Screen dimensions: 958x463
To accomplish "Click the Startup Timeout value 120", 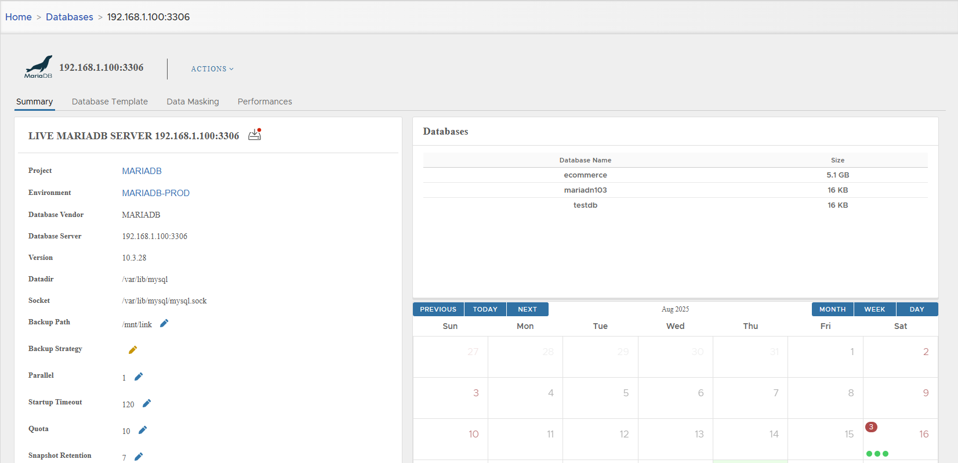I will pyautogui.click(x=128, y=404).
